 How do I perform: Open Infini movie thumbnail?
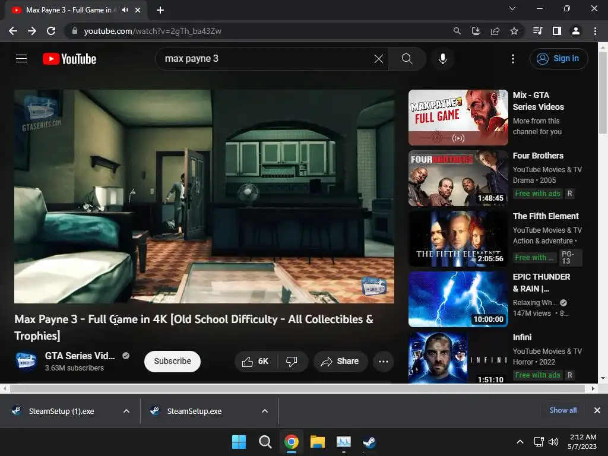click(x=458, y=357)
